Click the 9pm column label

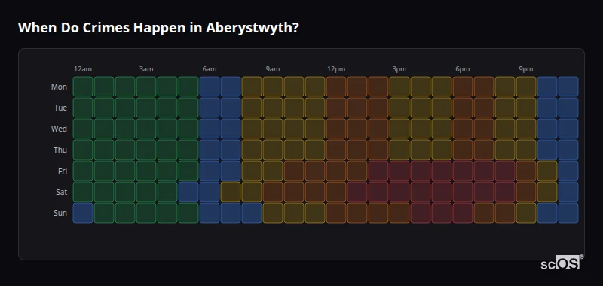pos(526,69)
